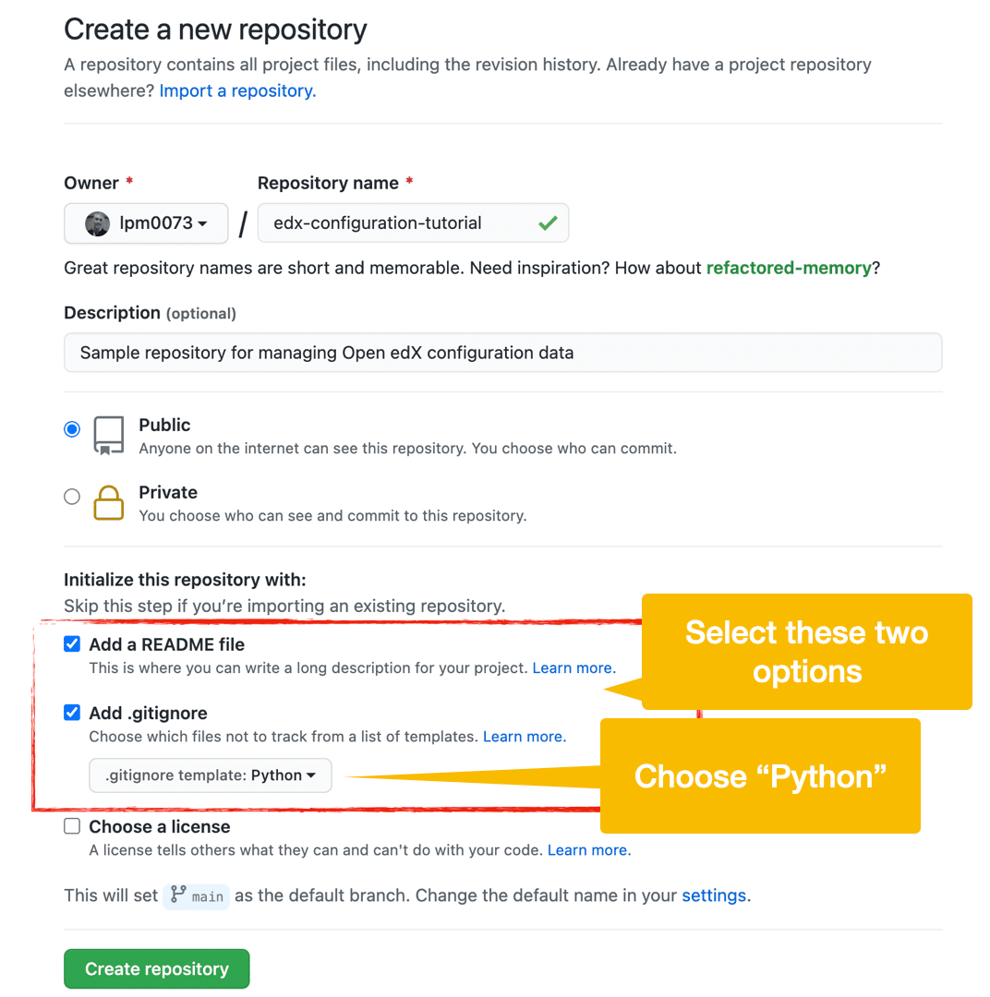This screenshot has width=990, height=997.
Task: Select the Public visibility radio button
Action: (72, 429)
